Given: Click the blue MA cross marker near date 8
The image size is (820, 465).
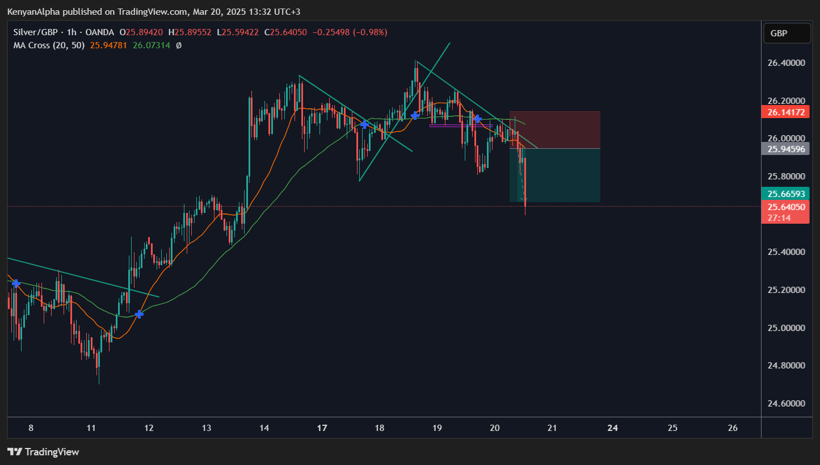Looking at the screenshot, I should point(16,283).
